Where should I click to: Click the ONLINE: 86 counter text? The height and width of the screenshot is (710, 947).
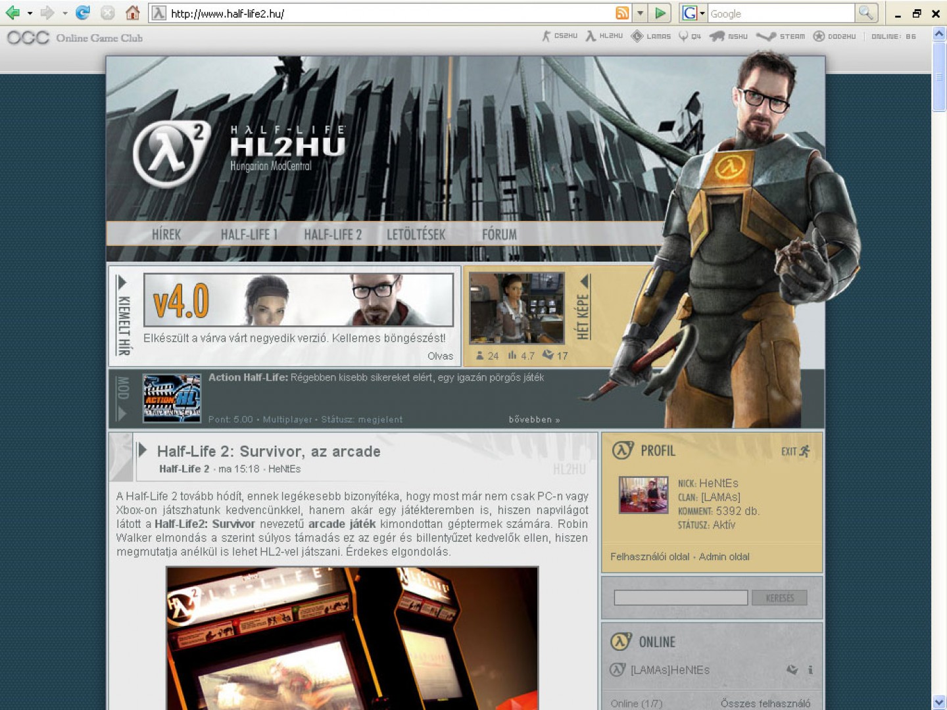click(893, 36)
